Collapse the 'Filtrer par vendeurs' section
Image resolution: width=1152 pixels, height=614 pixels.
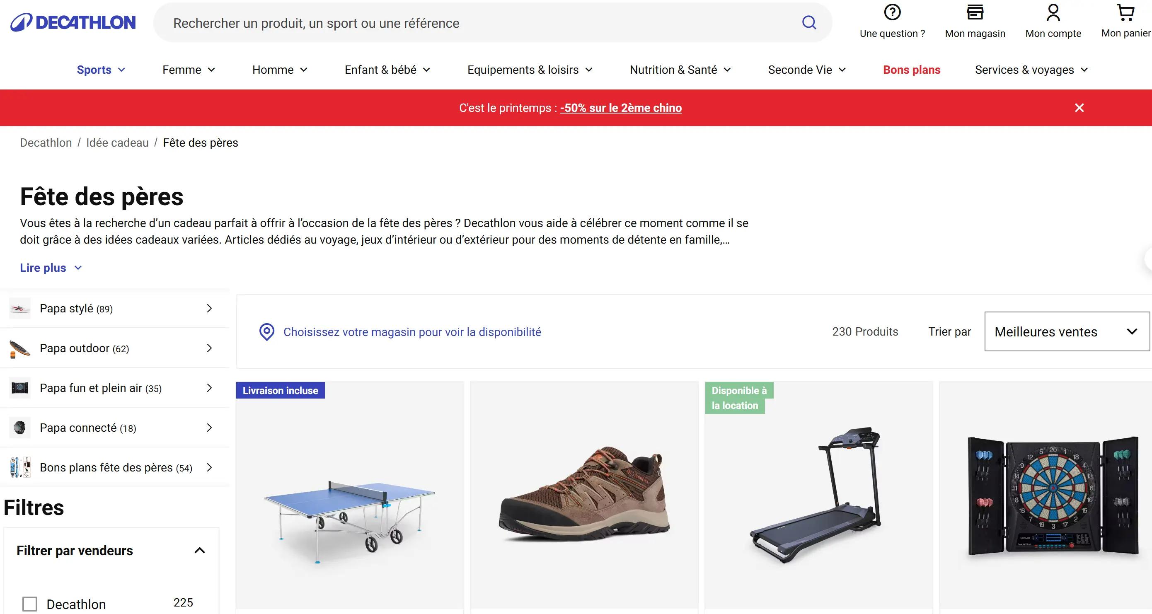200,551
